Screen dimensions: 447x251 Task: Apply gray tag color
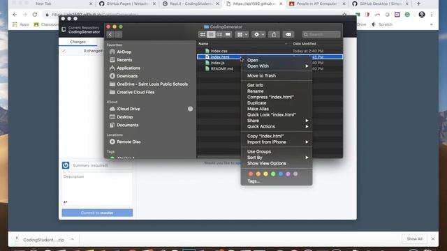click(x=295, y=174)
